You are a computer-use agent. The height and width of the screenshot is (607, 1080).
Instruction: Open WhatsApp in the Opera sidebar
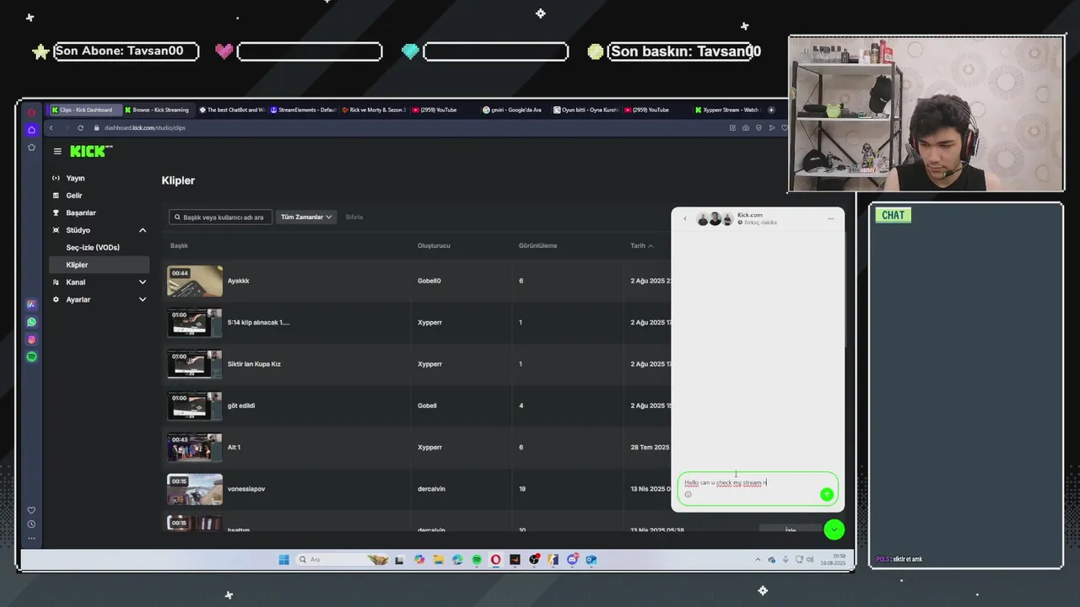pyautogui.click(x=31, y=322)
